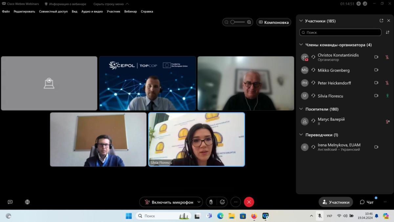Click Peter Heickendorff muted microphone icon
This screenshot has width=394, height=222.
[x=387, y=83]
